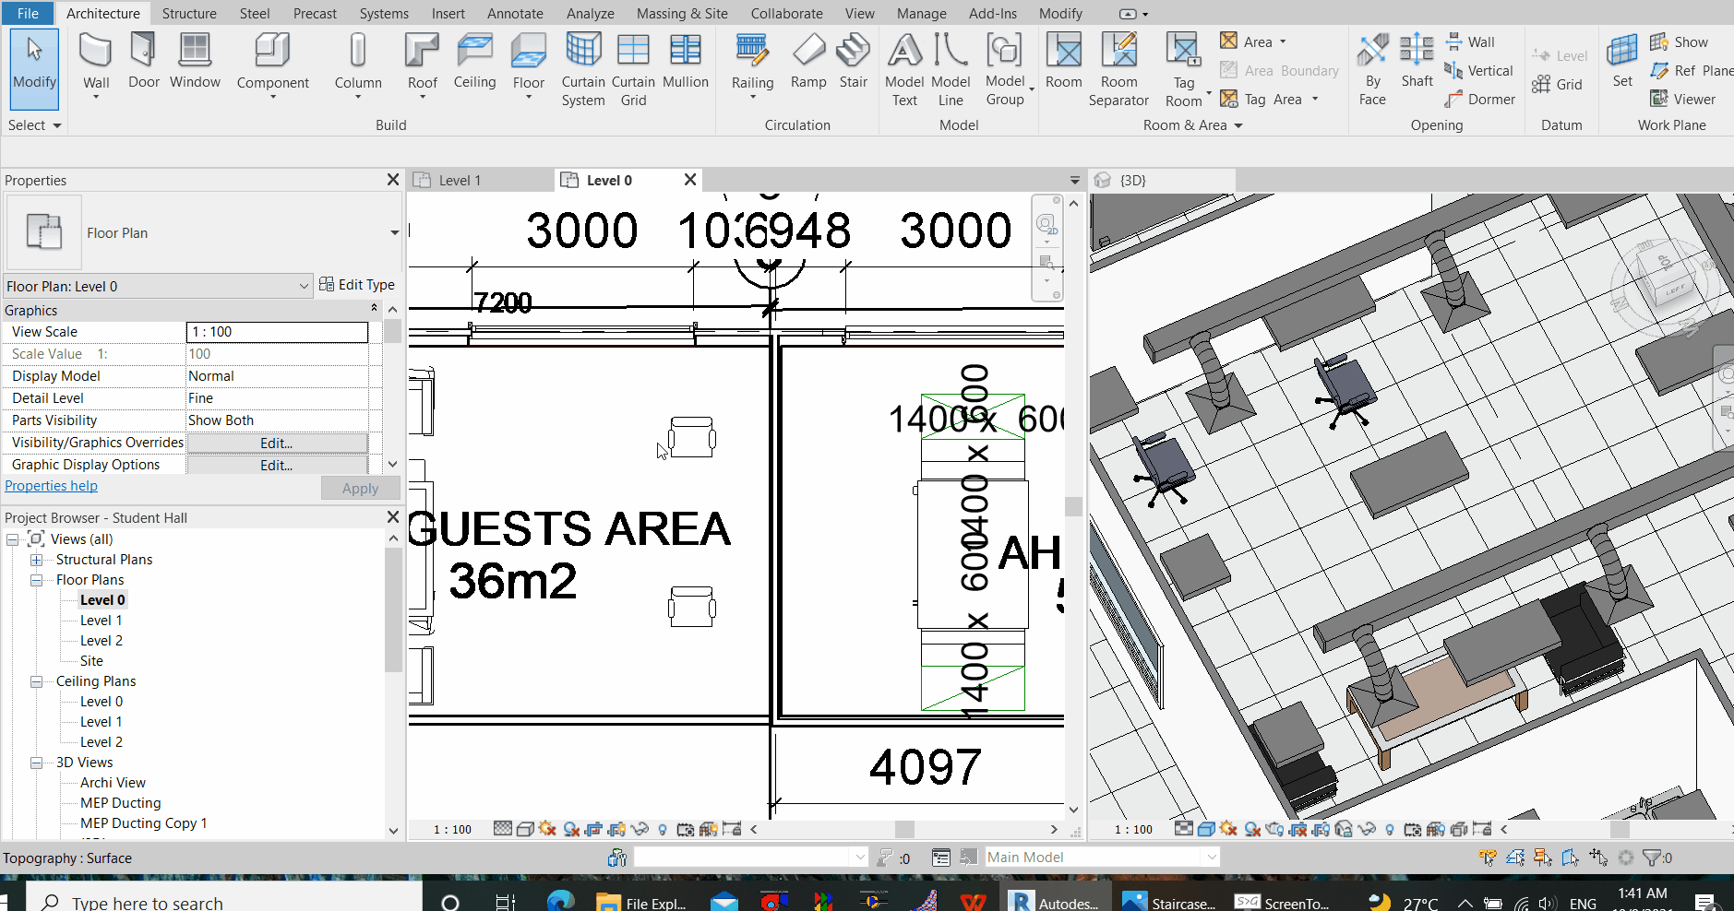Image resolution: width=1734 pixels, height=911 pixels.
Task: Click the Apply button in Properties
Action: [360, 488]
